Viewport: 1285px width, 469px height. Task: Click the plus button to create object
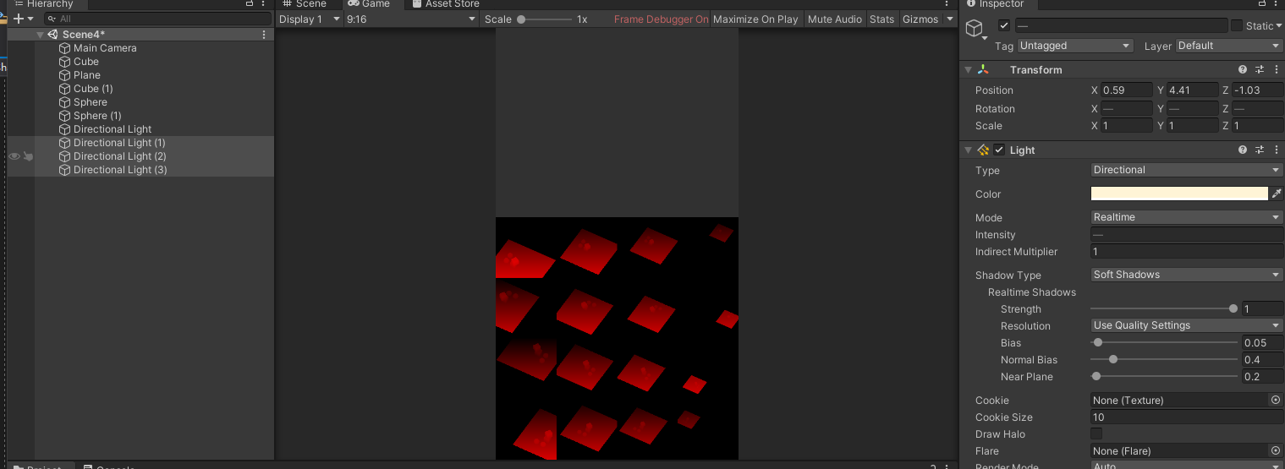pos(18,19)
